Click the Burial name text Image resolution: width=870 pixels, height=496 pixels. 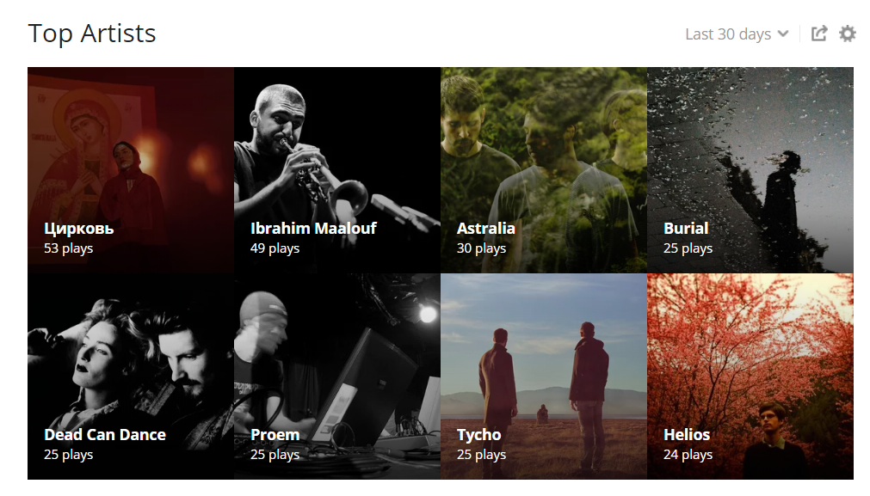tap(686, 229)
